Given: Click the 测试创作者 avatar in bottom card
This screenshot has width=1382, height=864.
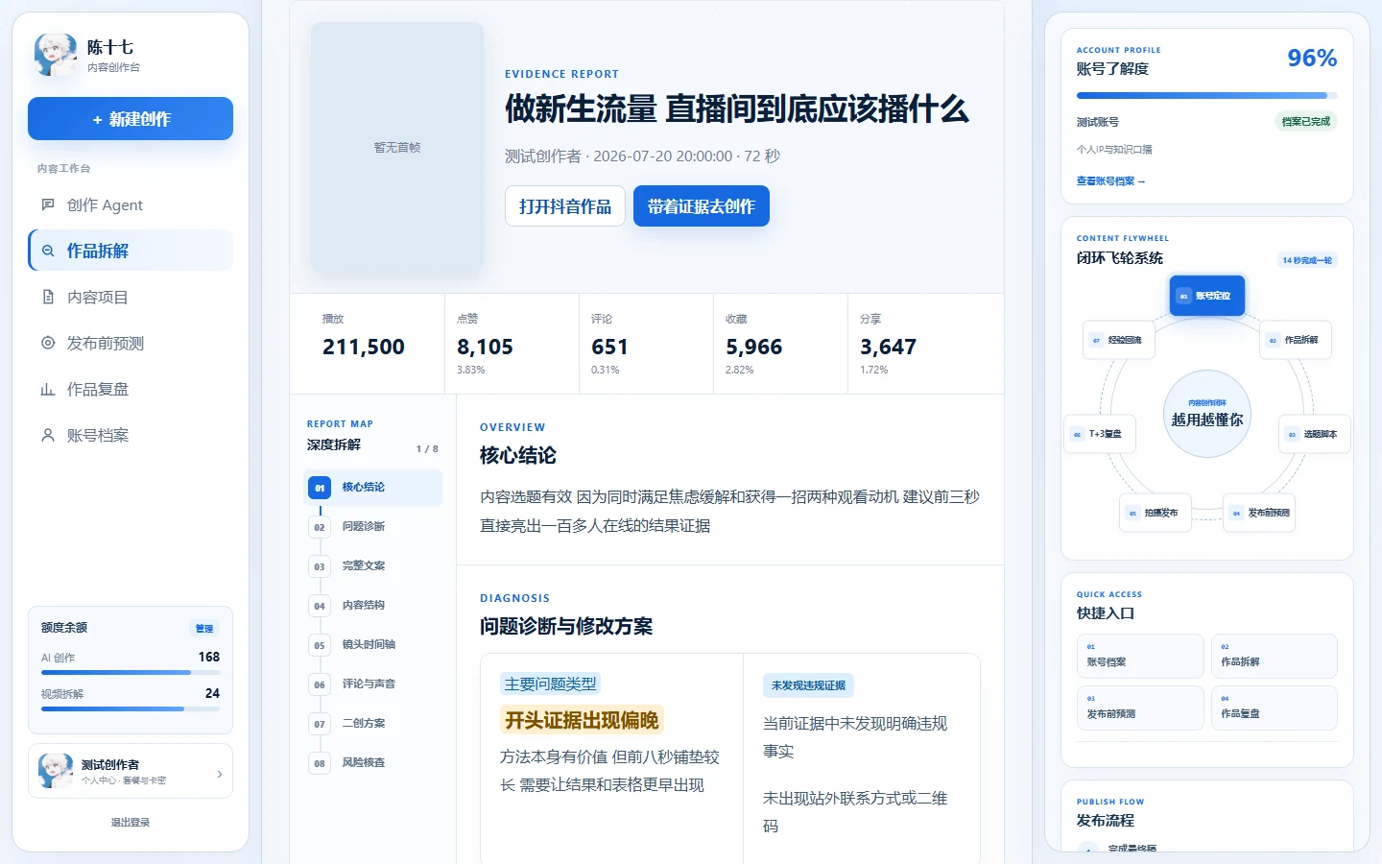Looking at the screenshot, I should tap(56, 771).
